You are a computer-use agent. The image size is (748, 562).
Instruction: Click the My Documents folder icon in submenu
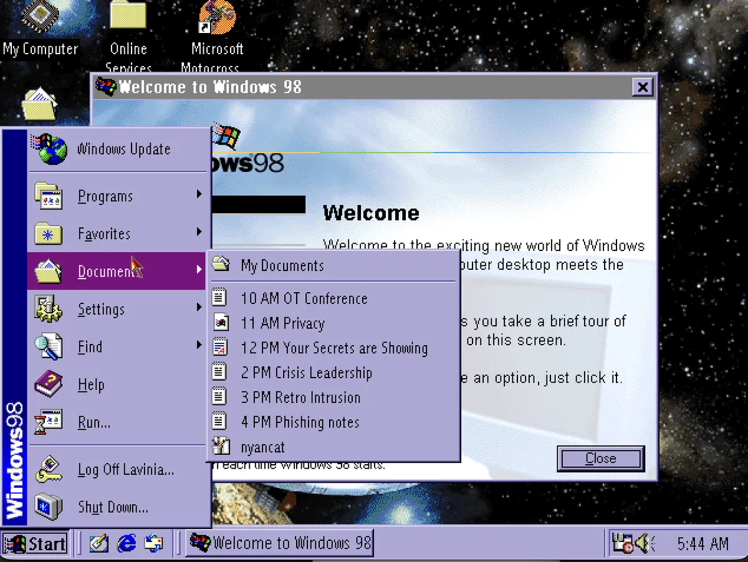(x=221, y=265)
